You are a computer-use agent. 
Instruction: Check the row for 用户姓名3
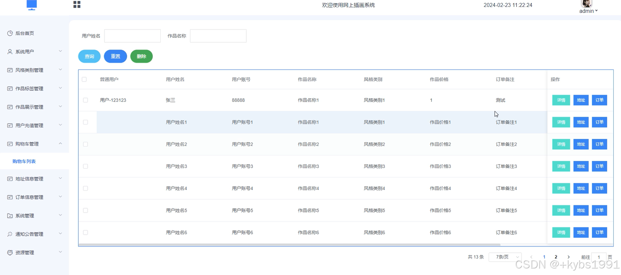click(x=86, y=166)
